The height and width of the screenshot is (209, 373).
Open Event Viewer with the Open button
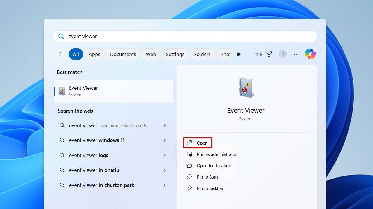click(198, 143)
